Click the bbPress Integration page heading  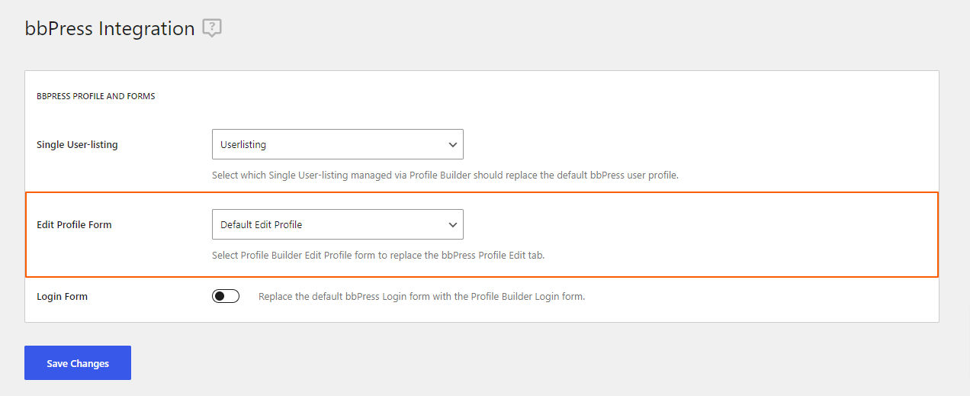pyautogui.click(x=110, y=29)
